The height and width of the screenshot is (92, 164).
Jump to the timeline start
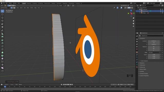[64, 85]
